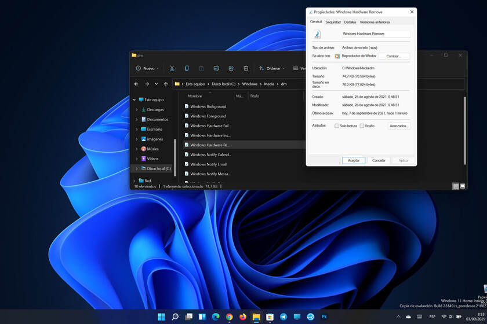This screenshot has width=487, height=324.
Task: Click the Explorer window vertical scrollbar
Action: (x=464, y=131)
